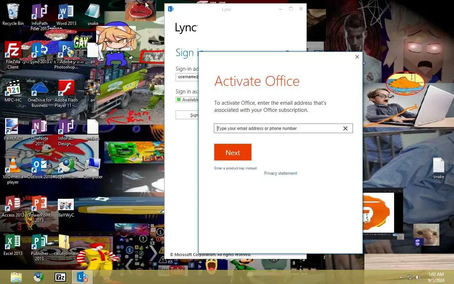Open the Paint.NET desktop shortcut
This screenshot has height=284, width=454.
click(x=13, y=130)
